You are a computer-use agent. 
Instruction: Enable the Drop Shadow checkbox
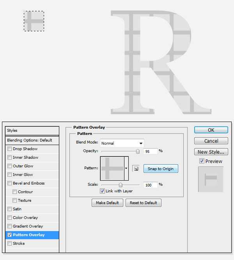click(10, 149)
